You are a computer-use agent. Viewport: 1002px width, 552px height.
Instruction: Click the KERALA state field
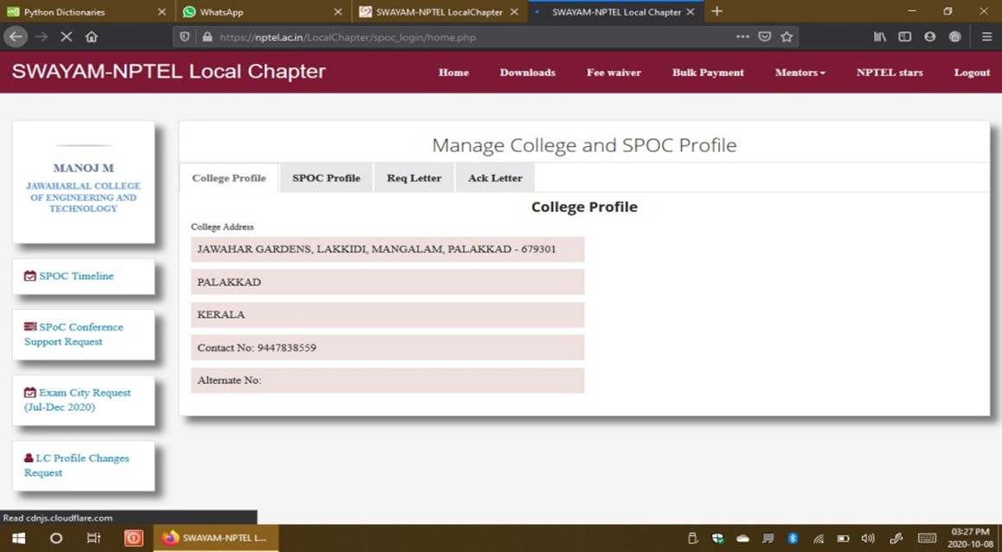388,315
